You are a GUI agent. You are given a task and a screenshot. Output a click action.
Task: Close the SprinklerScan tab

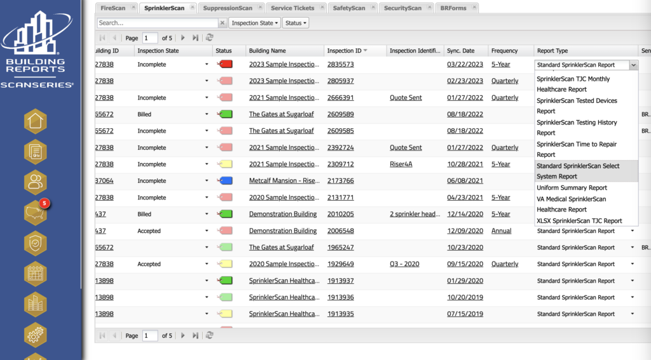(192, 7)
